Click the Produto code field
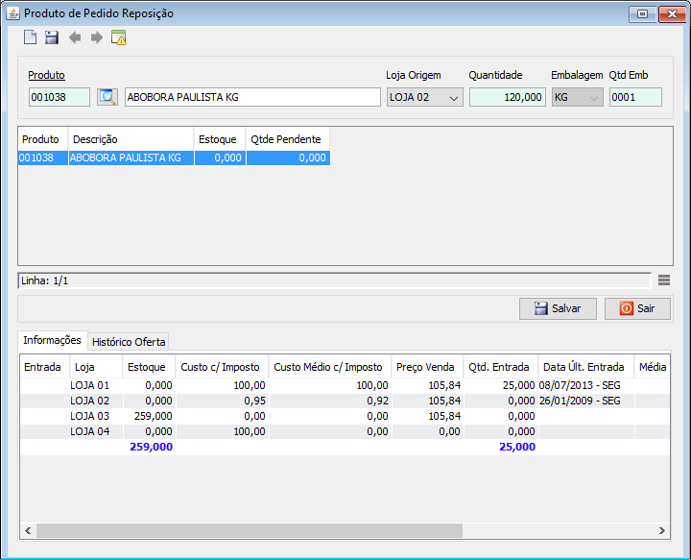 pyautogui.click(x=59, y=97)
